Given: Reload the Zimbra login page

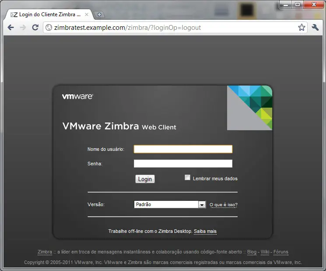Looking at the screenshot, I should click(35, 27).
